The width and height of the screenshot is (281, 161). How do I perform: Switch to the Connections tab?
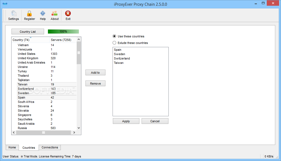pyautogui.click(x=50, y=147)
